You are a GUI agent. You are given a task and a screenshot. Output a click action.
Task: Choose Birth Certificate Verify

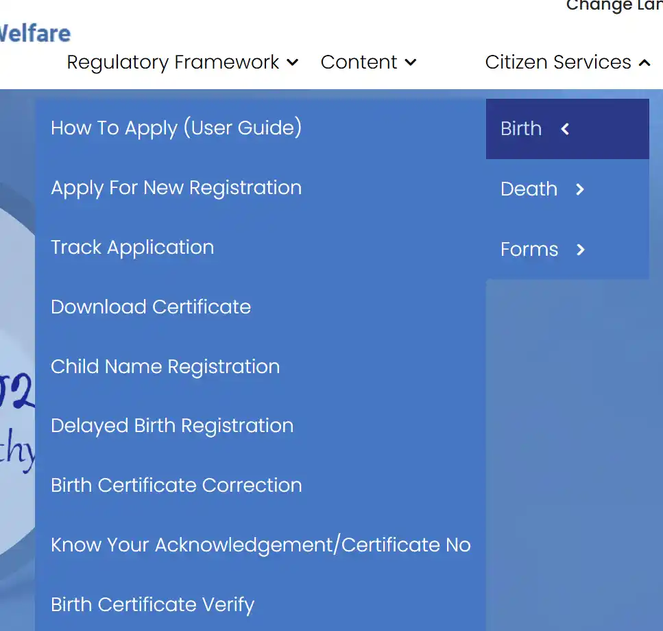click(x=153, y=605)
